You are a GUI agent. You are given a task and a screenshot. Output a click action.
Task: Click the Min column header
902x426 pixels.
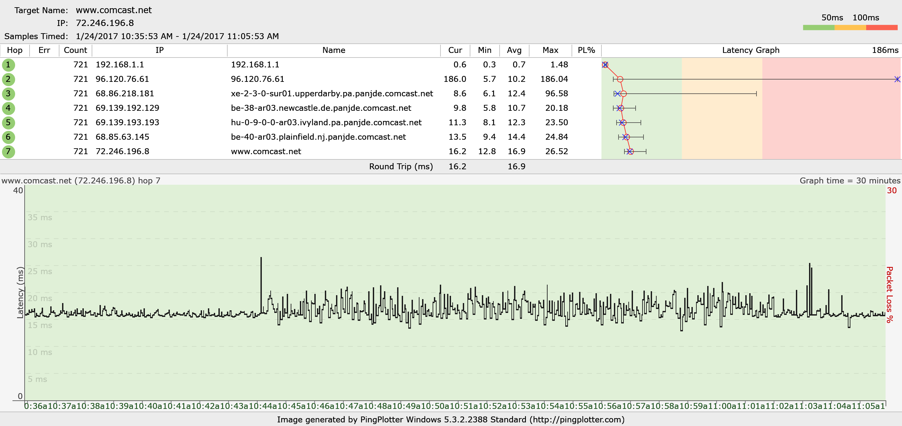click(485, 50)
